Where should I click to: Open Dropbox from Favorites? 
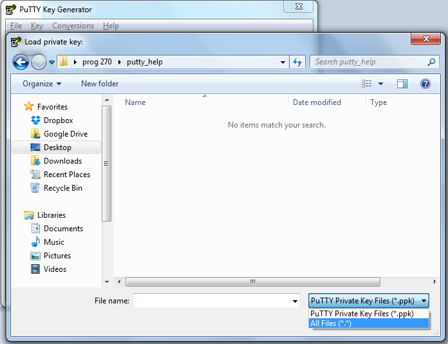(59, 120)
